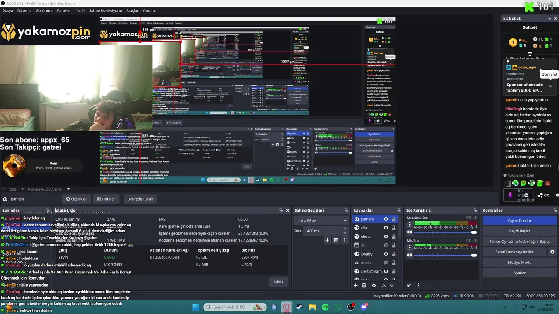Image resolution: width=559 pixels, height=314 pixels.
Task: Show the hidden dc source with its eye icon
Action: 386,245
